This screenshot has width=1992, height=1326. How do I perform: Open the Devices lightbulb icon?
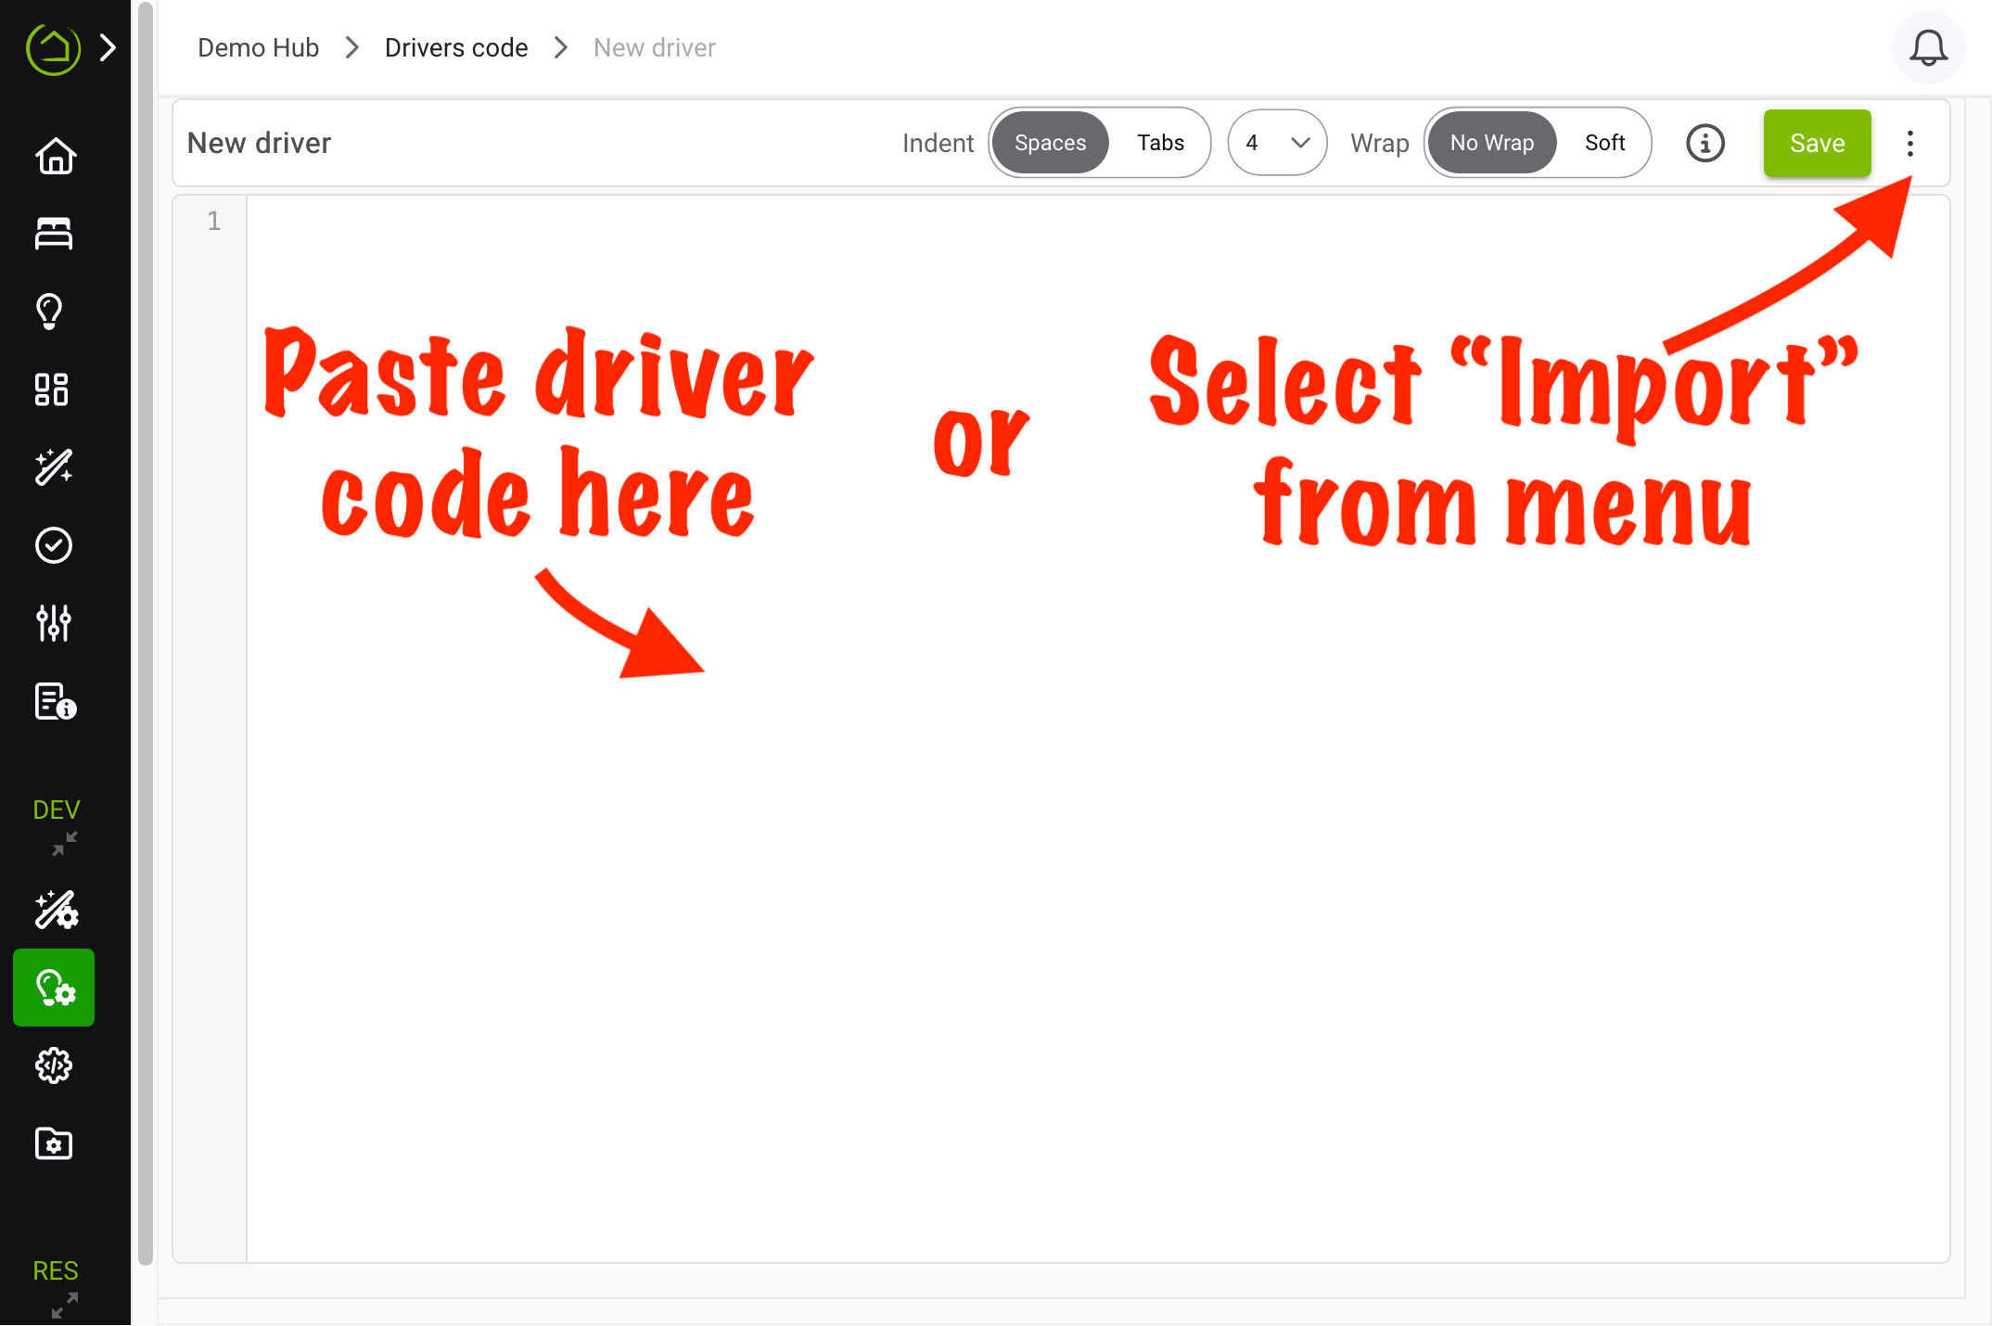(x=50, y=312)
